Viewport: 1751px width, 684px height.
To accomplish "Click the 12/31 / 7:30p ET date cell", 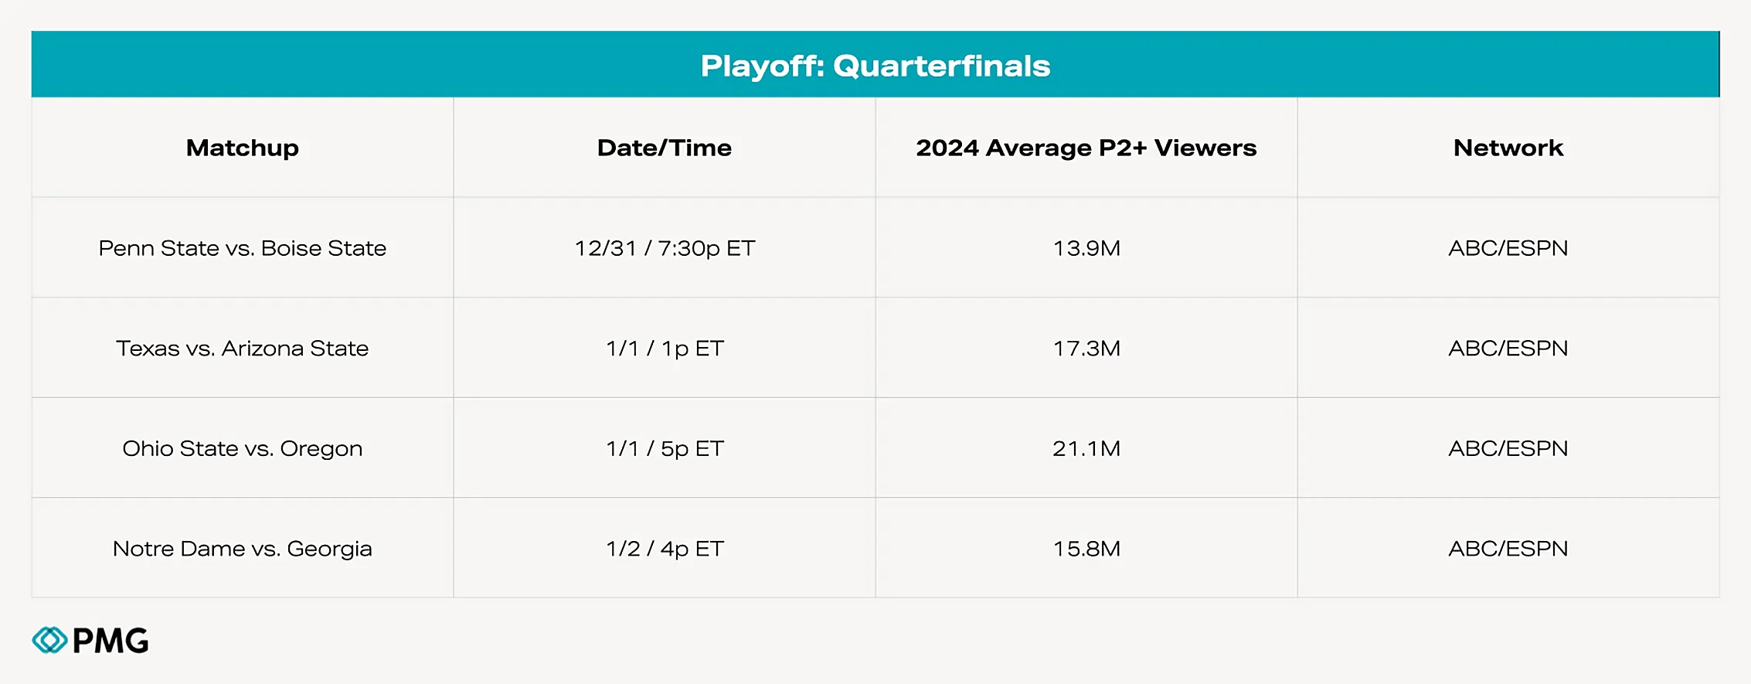I will pyautogui.click(x=664, y=248).
